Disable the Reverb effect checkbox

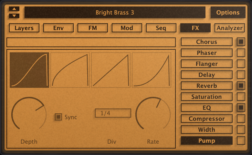tap(241, 86)
